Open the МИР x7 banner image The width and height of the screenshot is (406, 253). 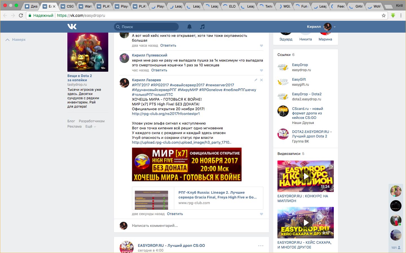point(187,164)
